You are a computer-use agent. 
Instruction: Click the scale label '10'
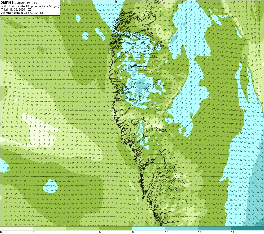click(x=167, y=232)
